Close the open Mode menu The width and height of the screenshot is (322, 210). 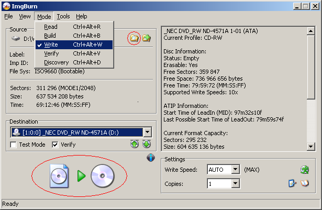pyautogui.click(x=44, y=16)
